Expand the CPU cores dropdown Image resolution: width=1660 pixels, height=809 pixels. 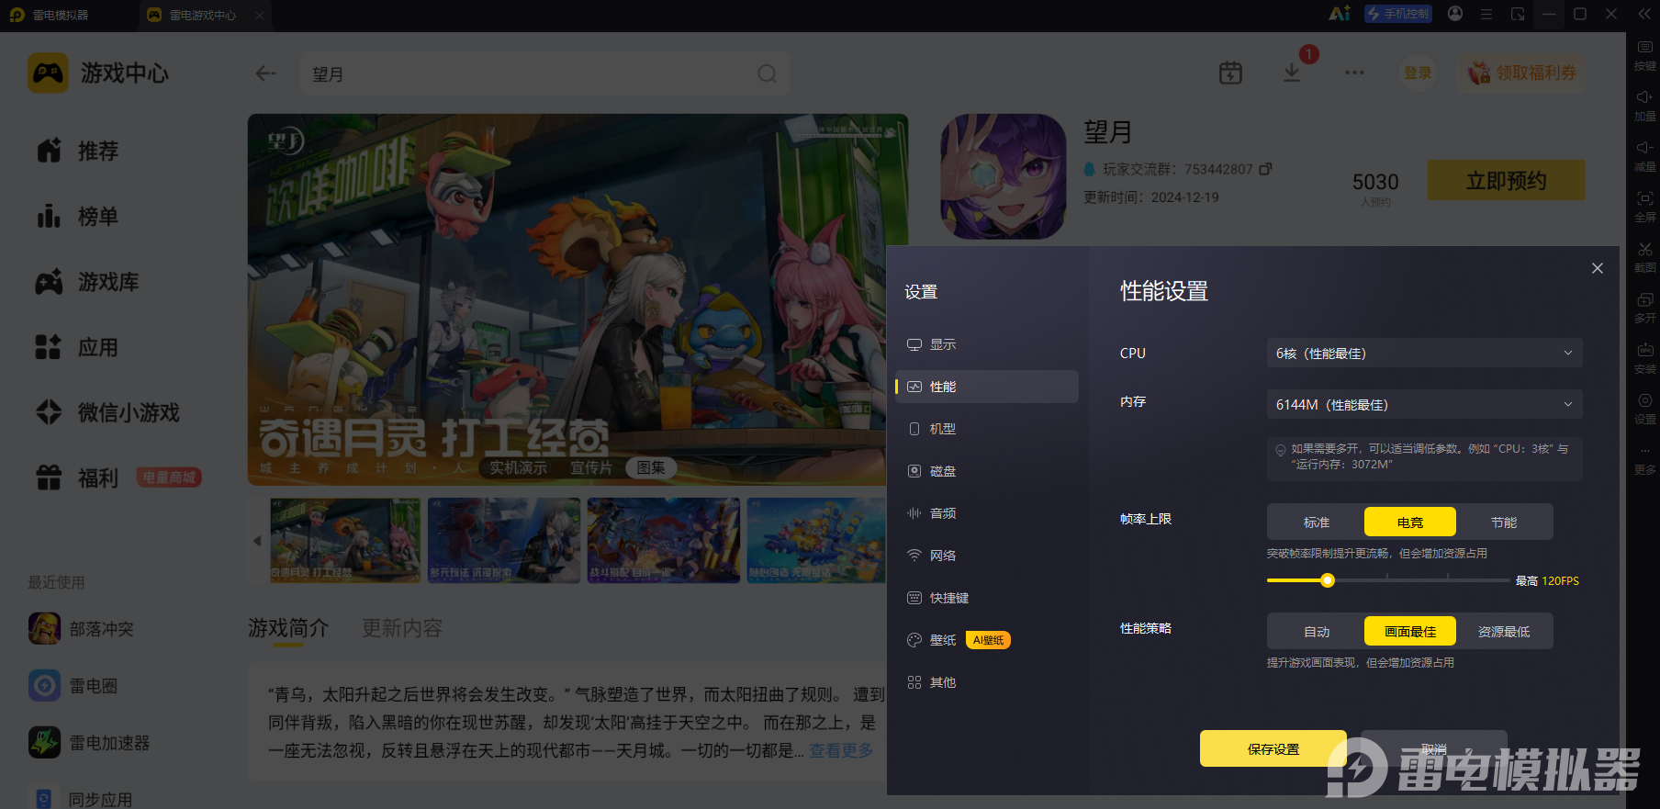(x=1424, y=354)
